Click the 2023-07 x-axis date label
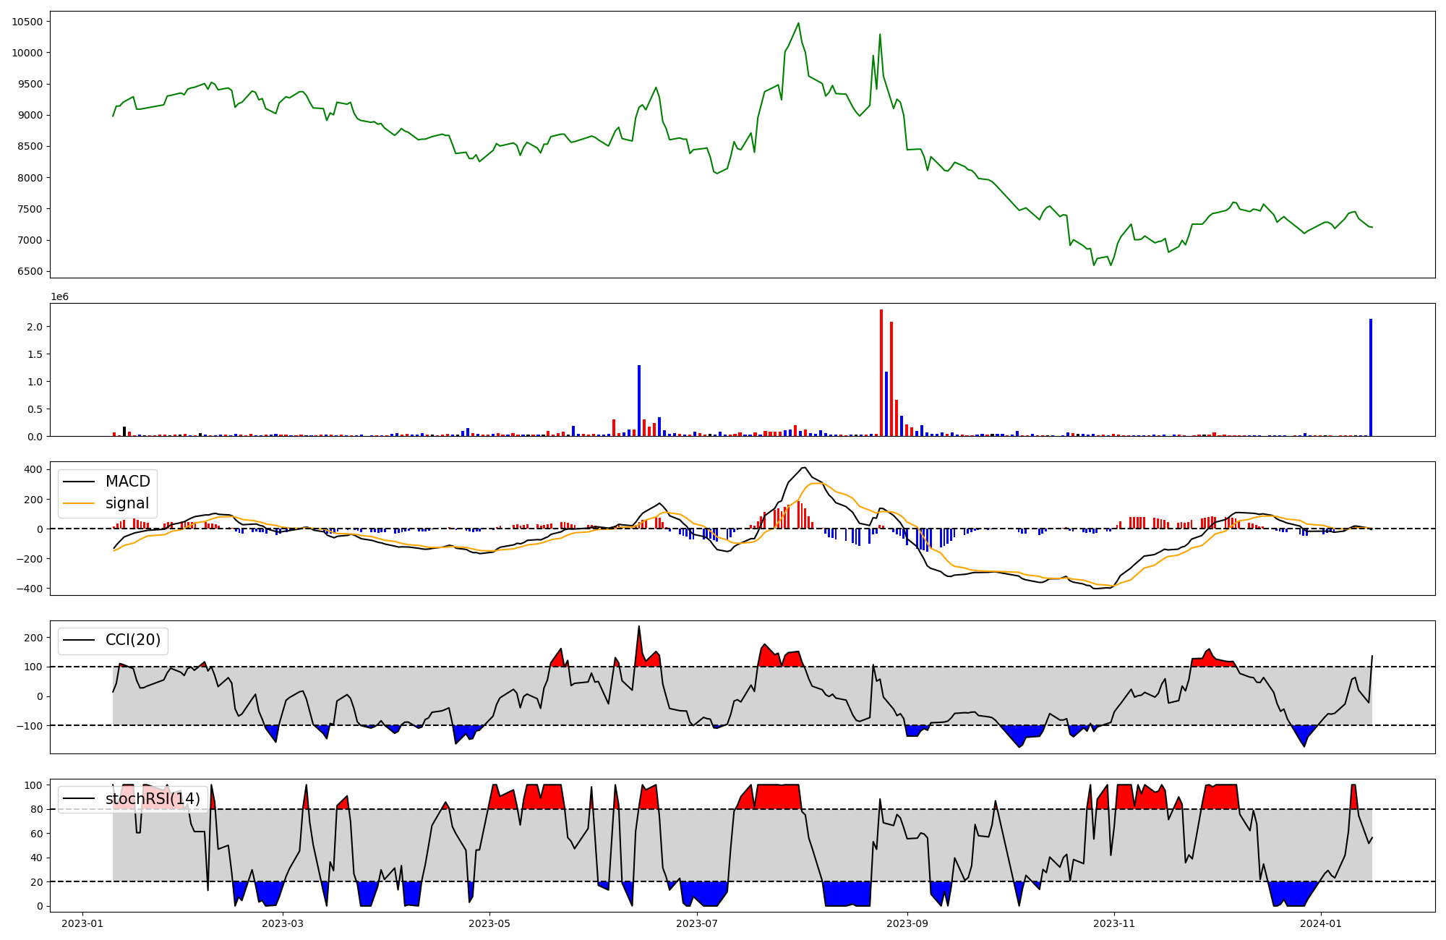 click(x=697, y=923)
